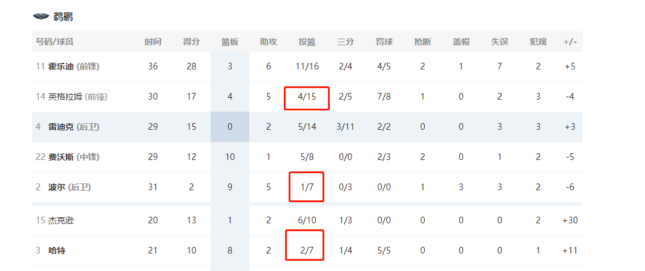
Task: Click the +/- column header
Action: [570, 42]
